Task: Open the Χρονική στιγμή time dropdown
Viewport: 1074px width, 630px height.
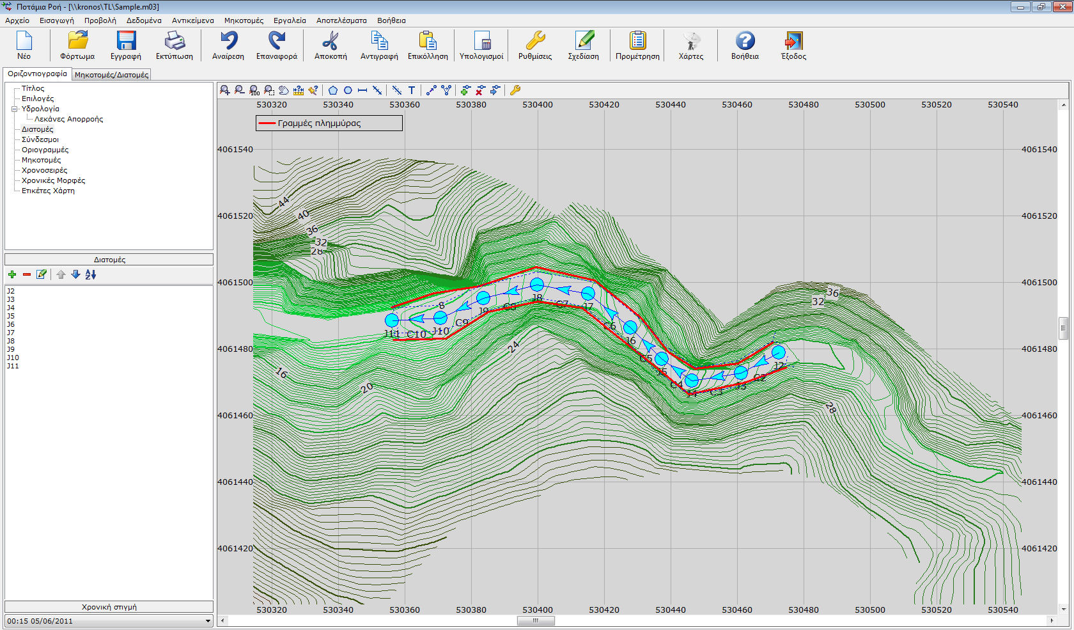Action: 208,621
